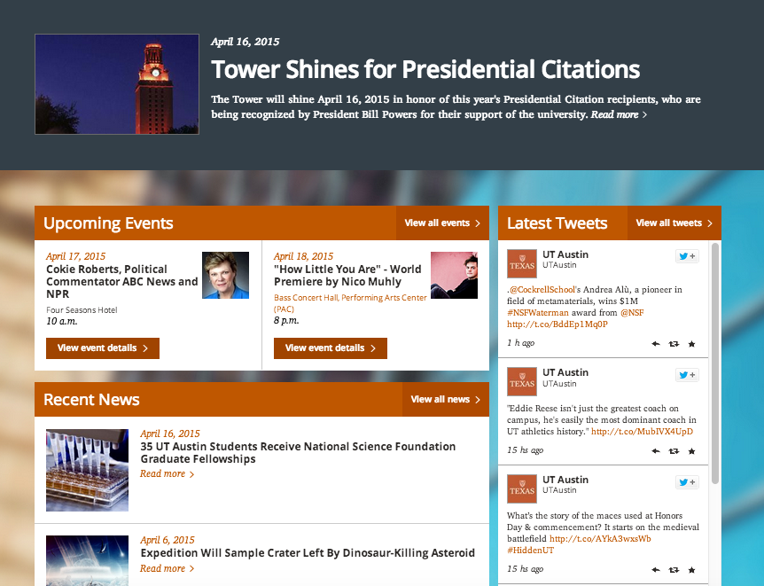Favorite the Eddie Reese coach tweet
This screenshot has height=586, width=764.
pyautogui.click(x=691, y=451)
